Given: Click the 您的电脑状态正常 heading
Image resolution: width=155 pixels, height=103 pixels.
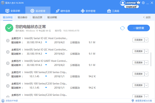Looking at the screenshot, I should click(x=30, y=27).
